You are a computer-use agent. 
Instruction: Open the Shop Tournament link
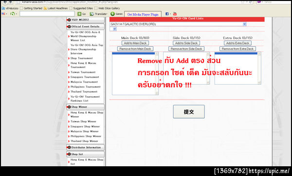pyautogui.click(x=81, y=58)
